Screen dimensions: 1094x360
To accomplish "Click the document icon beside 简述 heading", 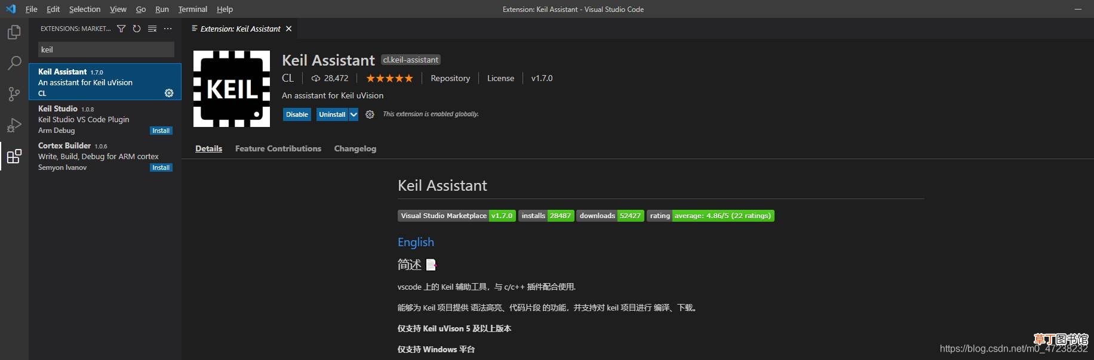I will [x=431, y=264].
